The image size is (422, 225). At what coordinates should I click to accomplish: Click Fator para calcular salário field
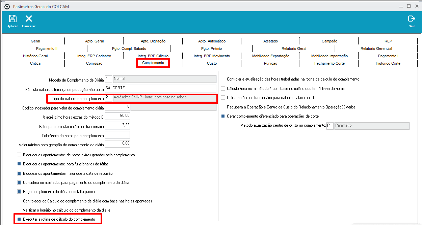pyautogui.click(x=117, y=126)
